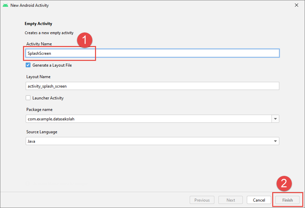
Task: Enable the Launcher Activity checkbox
Action: [28, 98]
